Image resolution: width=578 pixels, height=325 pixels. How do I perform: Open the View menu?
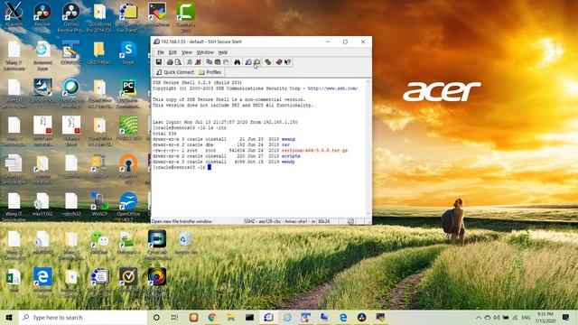click(x=187, y=52)
